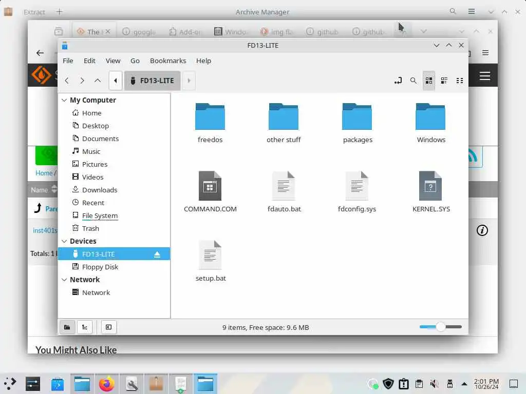Image resolution: width=526 pixels, height=394 pixels.
Task: Go to Desktop in sidebar
Action: 114,126
